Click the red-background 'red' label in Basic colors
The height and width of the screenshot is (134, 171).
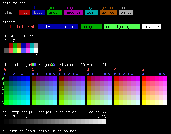[25, 12]
